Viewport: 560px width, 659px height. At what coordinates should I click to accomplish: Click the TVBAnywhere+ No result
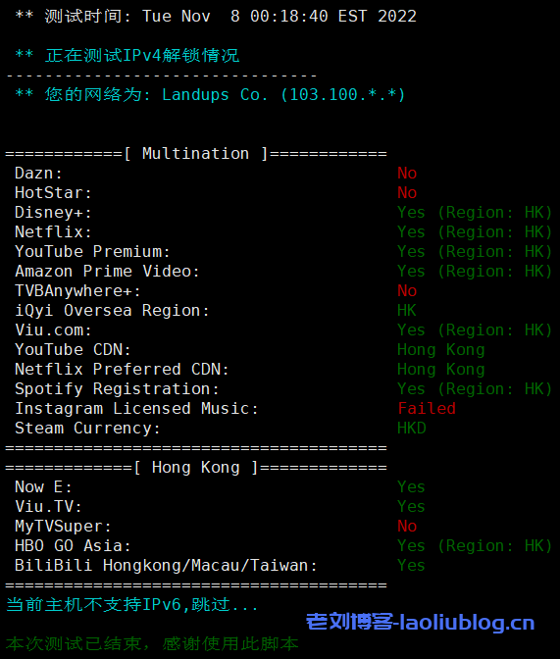click(x=407, y=291)
